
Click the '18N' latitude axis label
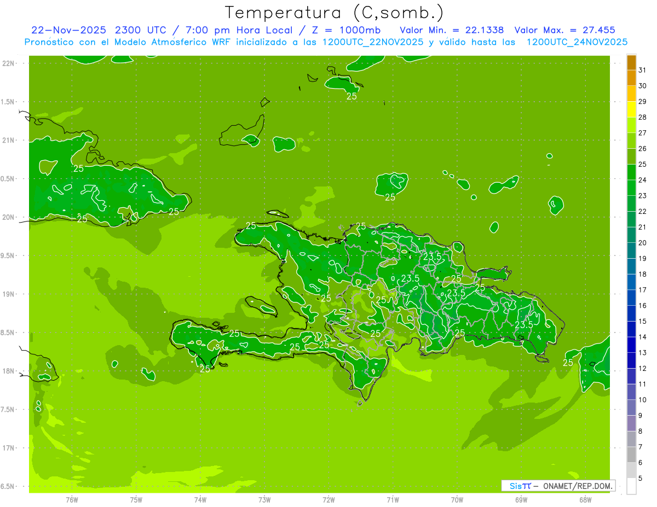click(x=7, y=371)
